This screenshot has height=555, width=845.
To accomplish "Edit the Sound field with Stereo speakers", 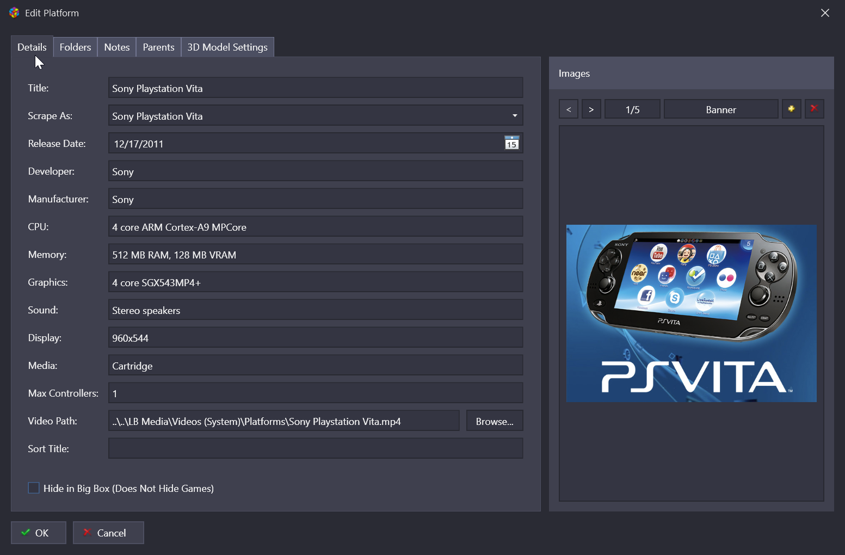I will point(316,310).
